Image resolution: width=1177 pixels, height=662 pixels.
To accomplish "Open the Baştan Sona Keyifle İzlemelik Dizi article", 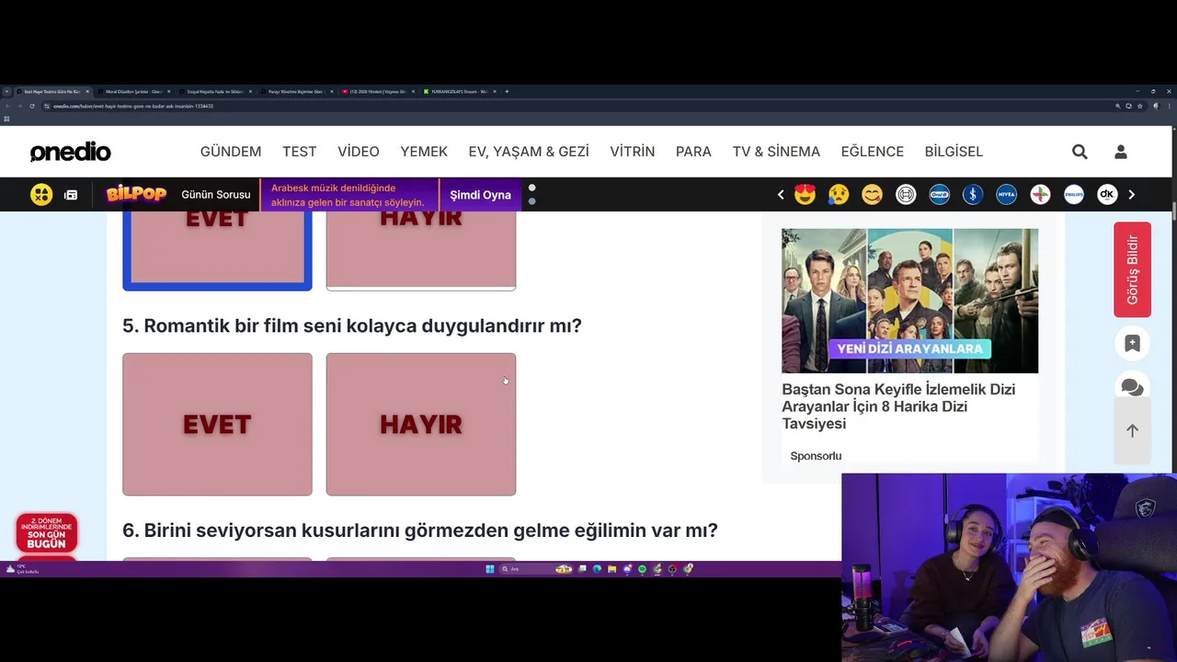I will click(x=898, y=406).
